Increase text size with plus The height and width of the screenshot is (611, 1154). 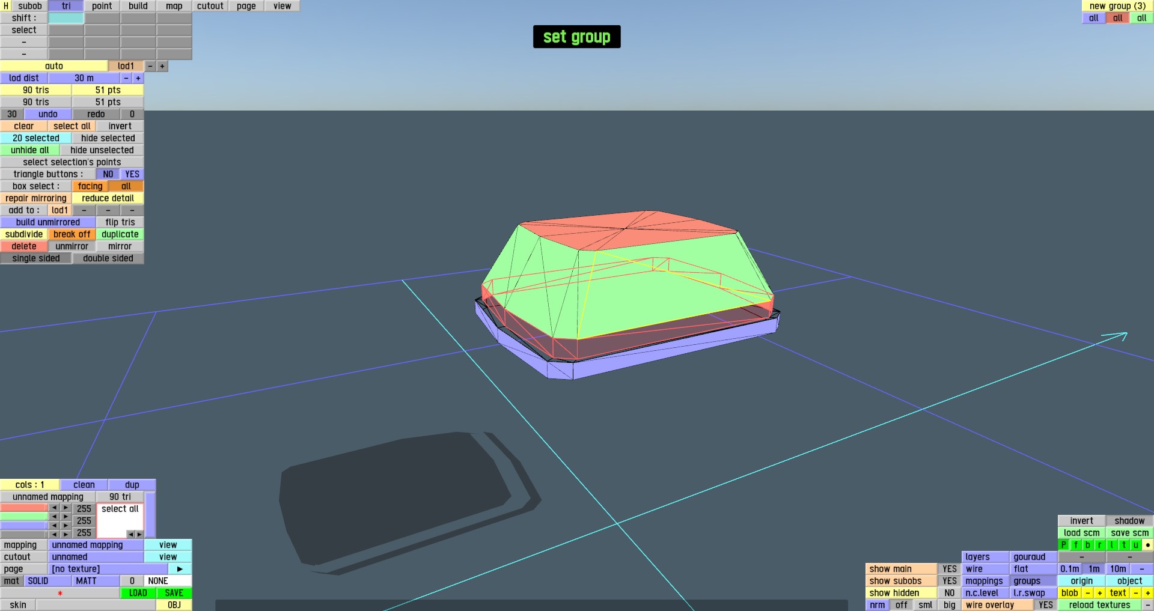click(1148, 593)
